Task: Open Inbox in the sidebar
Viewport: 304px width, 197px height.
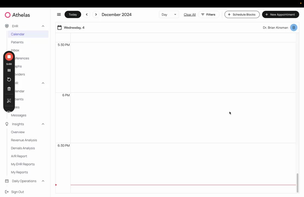Action: [x=15, y=50]
